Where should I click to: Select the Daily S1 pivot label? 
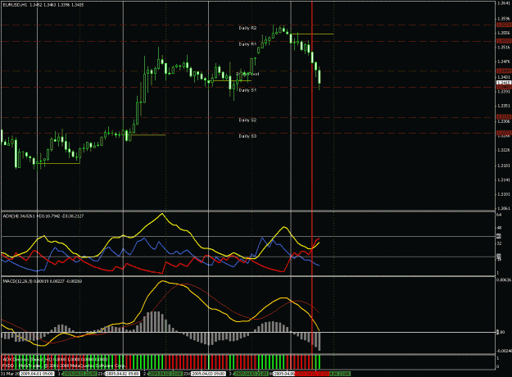[x=247, y=90]
